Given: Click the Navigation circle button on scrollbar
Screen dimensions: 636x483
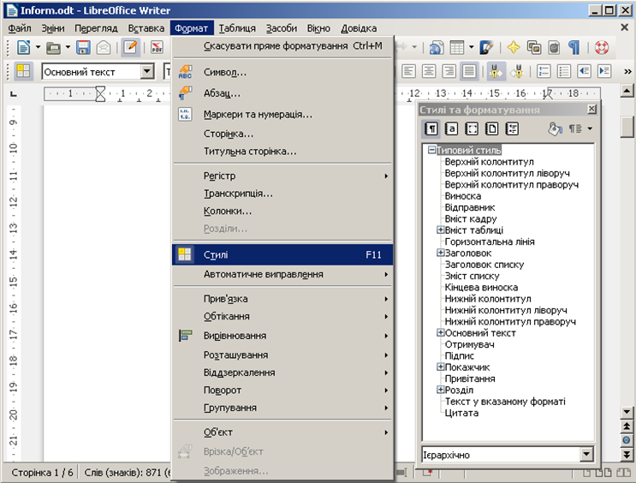Looking at the screenshot, I should [627, 440].
